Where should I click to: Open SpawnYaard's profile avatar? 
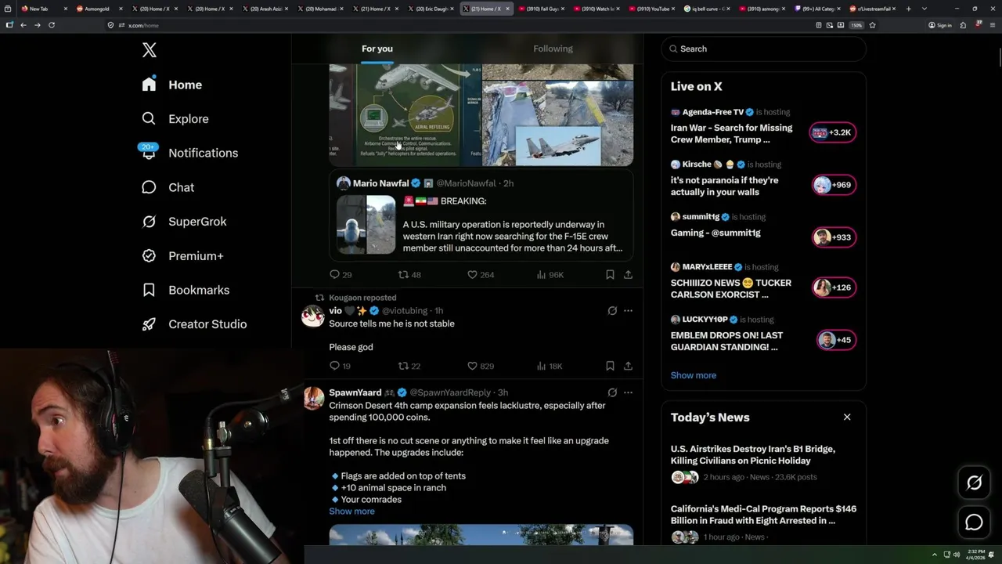(x=314, y=398)
